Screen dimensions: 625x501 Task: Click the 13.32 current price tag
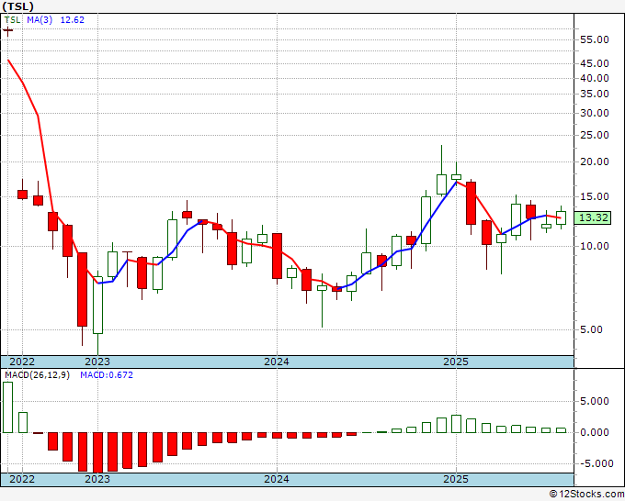coord(593,217)
